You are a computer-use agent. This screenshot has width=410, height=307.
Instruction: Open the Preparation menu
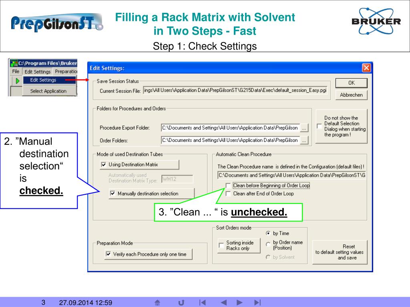[66, 71]
